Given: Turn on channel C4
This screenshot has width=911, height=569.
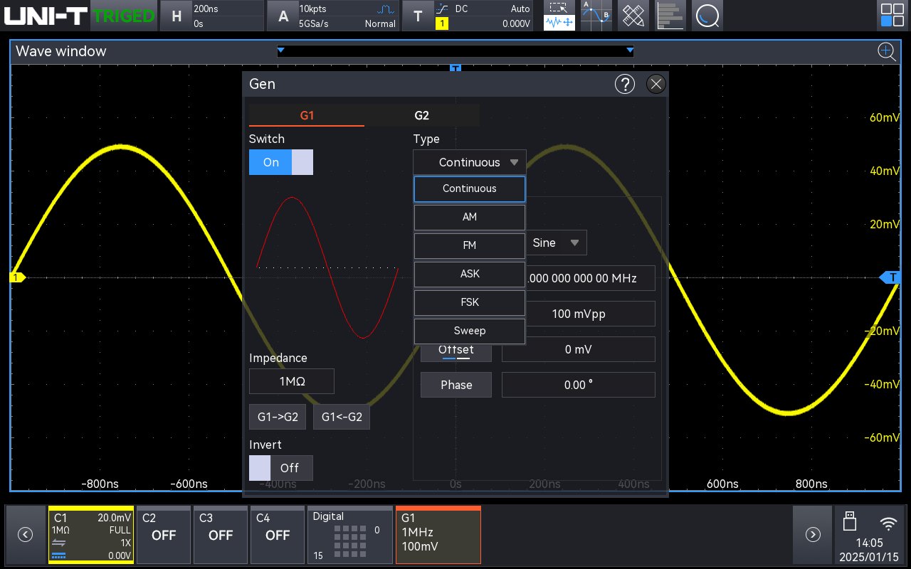Looking at the screenshot, I should pyautogui.click(x=277, y=535).
